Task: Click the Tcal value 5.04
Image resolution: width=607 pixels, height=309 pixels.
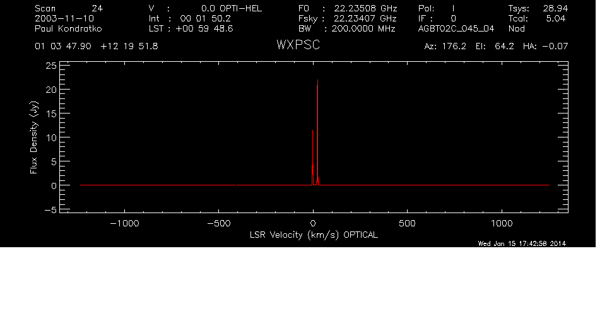Action: click(555, 18)
